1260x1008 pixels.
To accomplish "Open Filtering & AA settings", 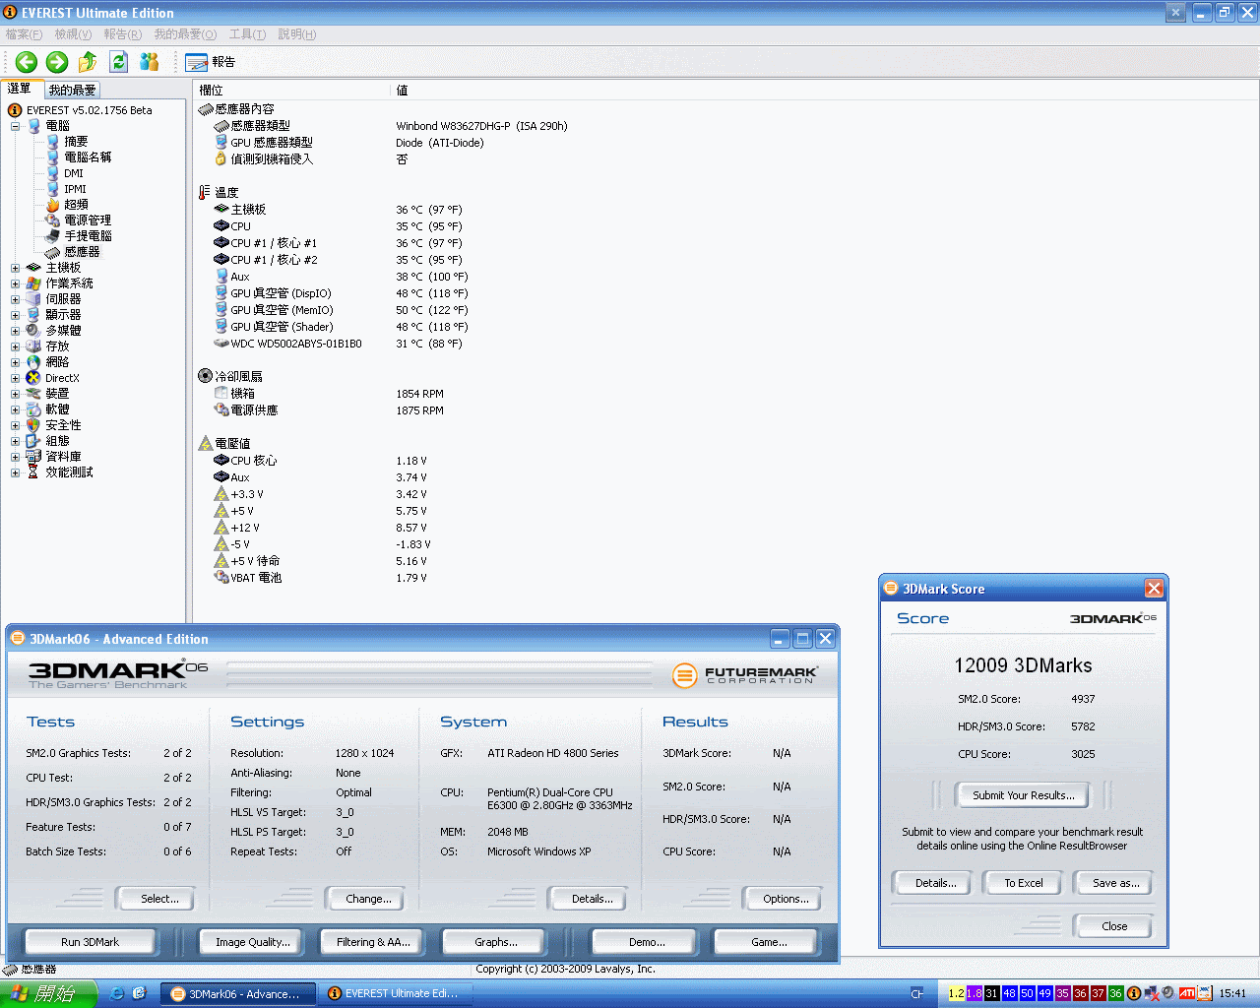I will tap(373, 942).
